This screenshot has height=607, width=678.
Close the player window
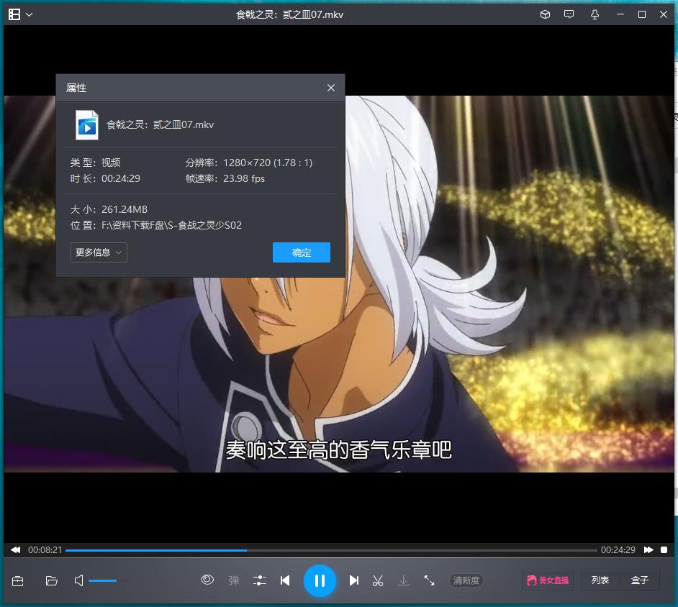click(x=664, y=14)
